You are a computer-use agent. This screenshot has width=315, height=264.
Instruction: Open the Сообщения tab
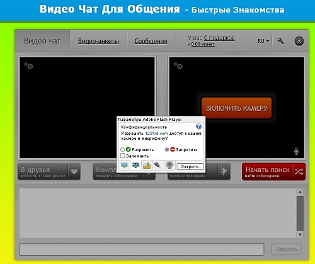click(x=151, y=41)
